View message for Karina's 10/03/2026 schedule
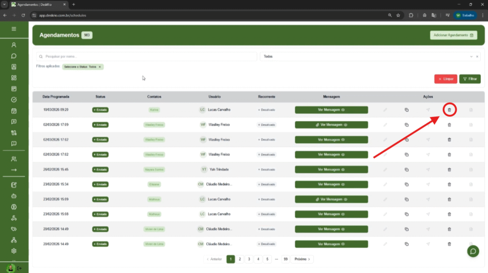Viewport: 488px width, 273px height. tap(331, 110)
